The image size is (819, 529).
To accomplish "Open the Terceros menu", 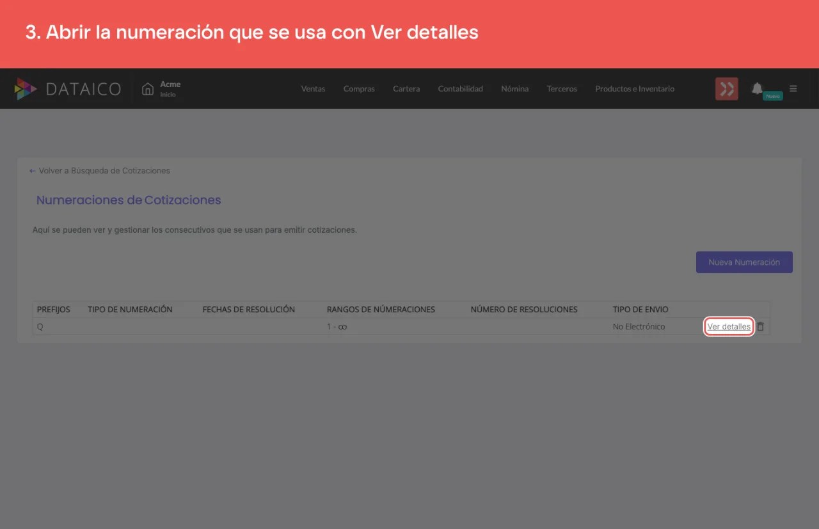I will 562,89.
